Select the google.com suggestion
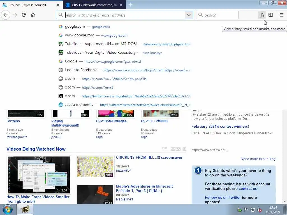 tap(124, 27)
